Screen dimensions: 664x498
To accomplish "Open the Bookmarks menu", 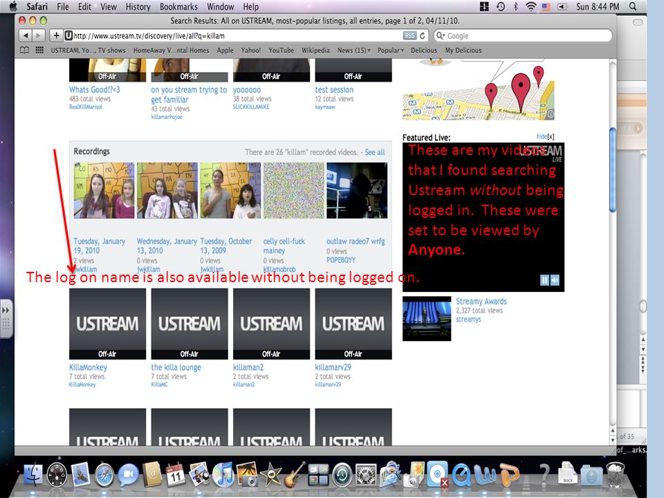I will click(178, 7).
